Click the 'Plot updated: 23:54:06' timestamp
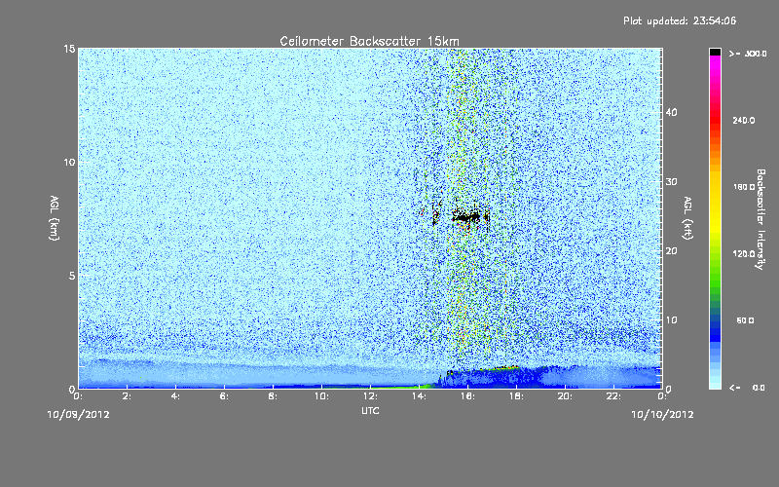Viewport: 779px width, 487px height. coord(680,20)
